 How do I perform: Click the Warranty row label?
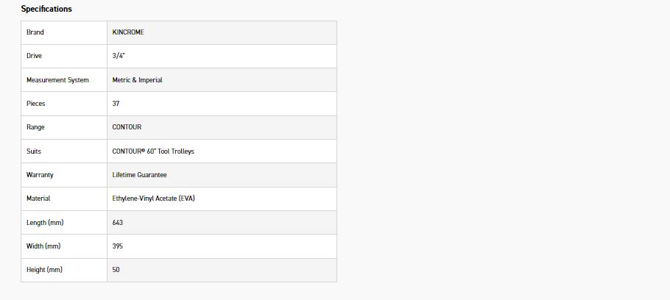[x=40, y=175]
